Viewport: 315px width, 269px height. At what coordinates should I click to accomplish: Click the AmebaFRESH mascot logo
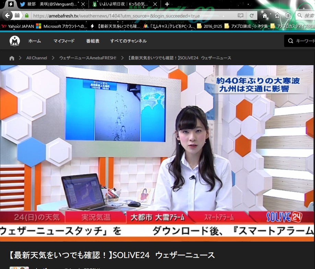(15, 41)
